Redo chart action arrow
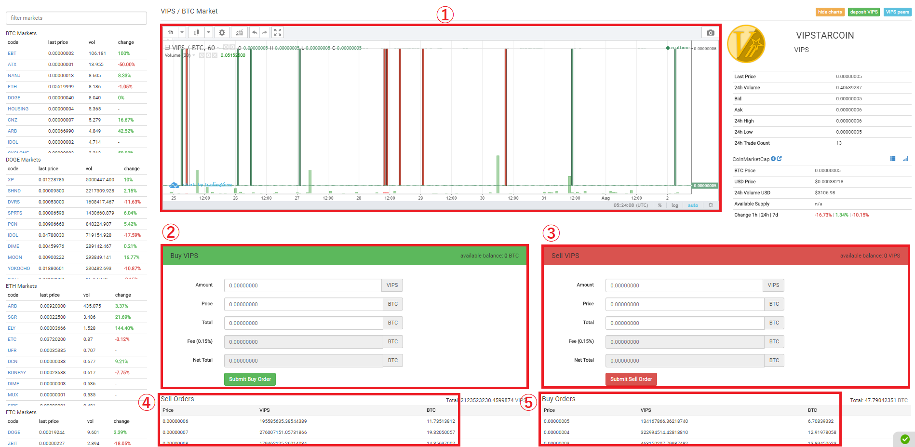The width and height of the screenshot is (915, 447). [x=265, y=32]
